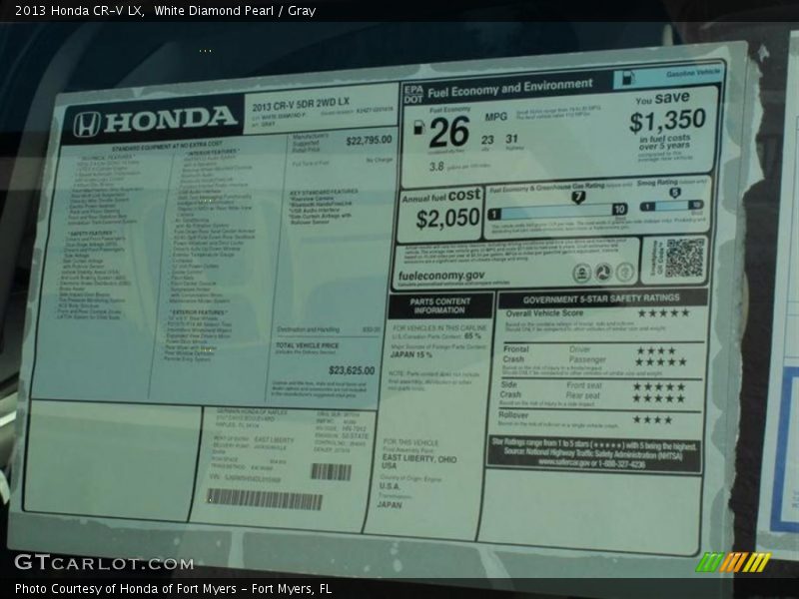The width and height of the screenshot is (799, 599).
Task: Click the Side Crash Front seat stars
Action: (x=659, y=386)
